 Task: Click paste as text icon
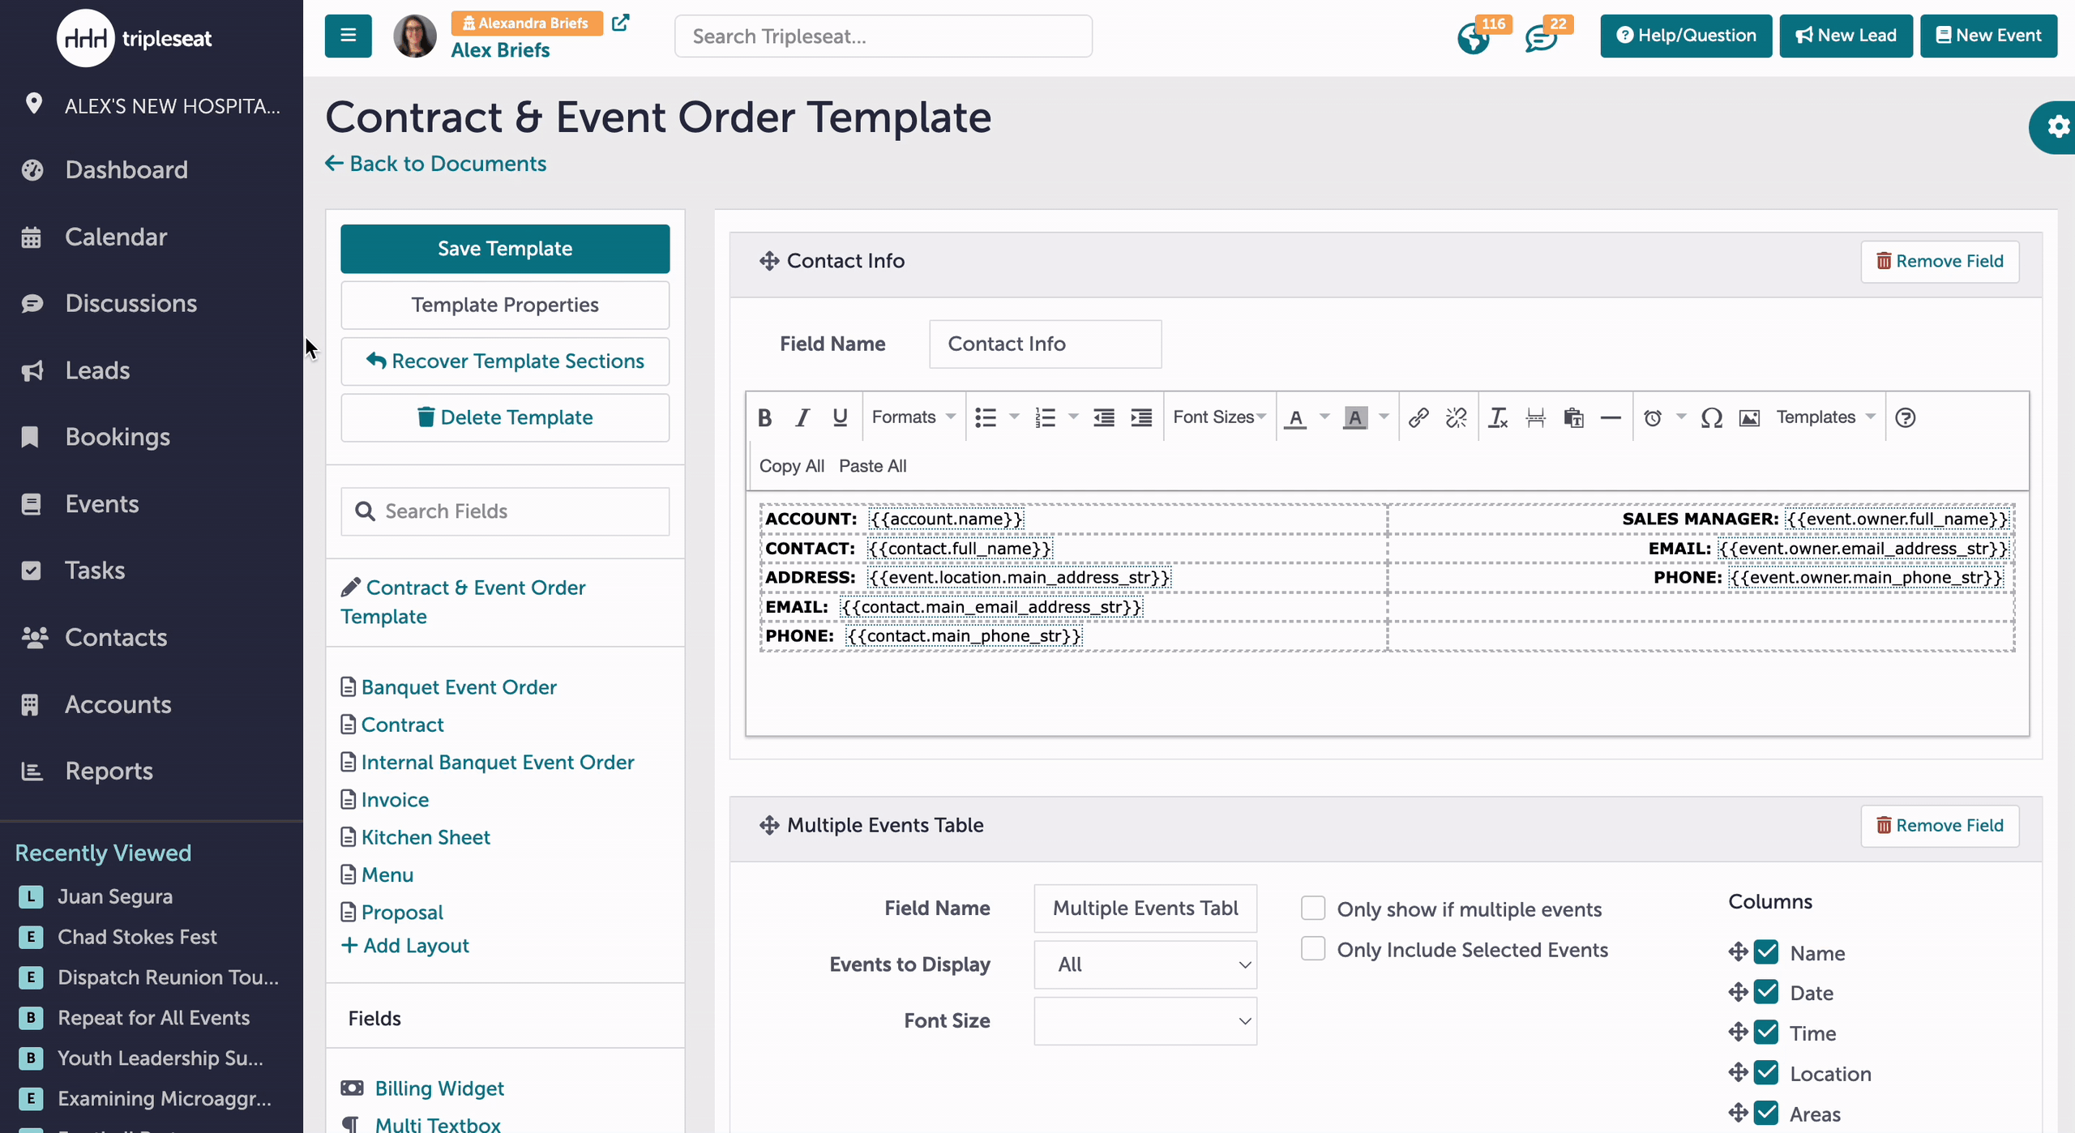(x=1573, y=417)
